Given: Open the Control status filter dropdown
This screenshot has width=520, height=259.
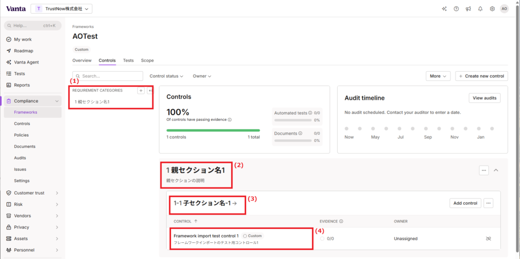Looking at the screenshot, I should click(x=167, y=76).
